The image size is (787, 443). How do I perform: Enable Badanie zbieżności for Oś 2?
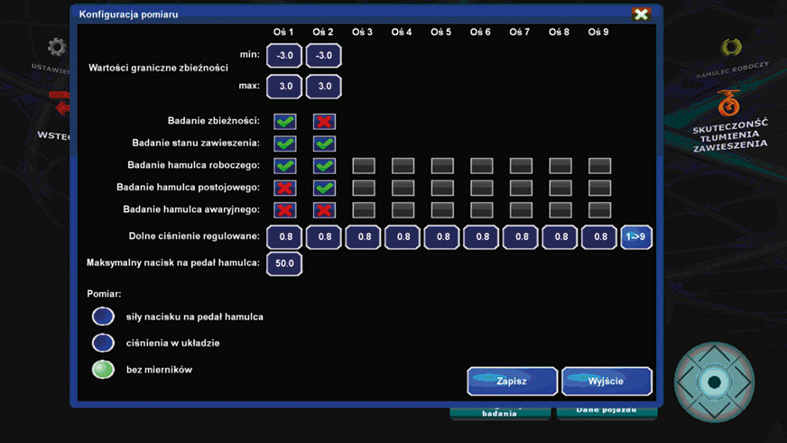[x=324, y=121]
